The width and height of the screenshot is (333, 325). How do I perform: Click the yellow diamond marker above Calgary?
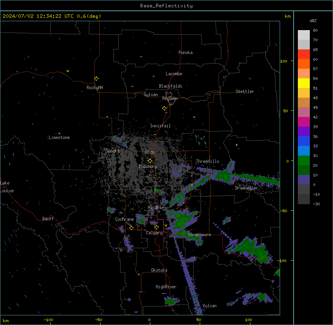[156, 227]
